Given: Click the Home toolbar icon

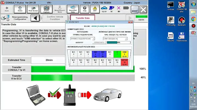Looking at the screenshot, I should click(x=20, y=9).
